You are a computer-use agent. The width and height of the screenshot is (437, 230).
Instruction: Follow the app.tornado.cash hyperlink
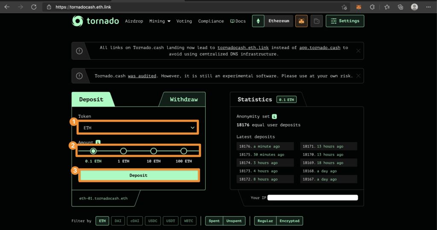320,48
